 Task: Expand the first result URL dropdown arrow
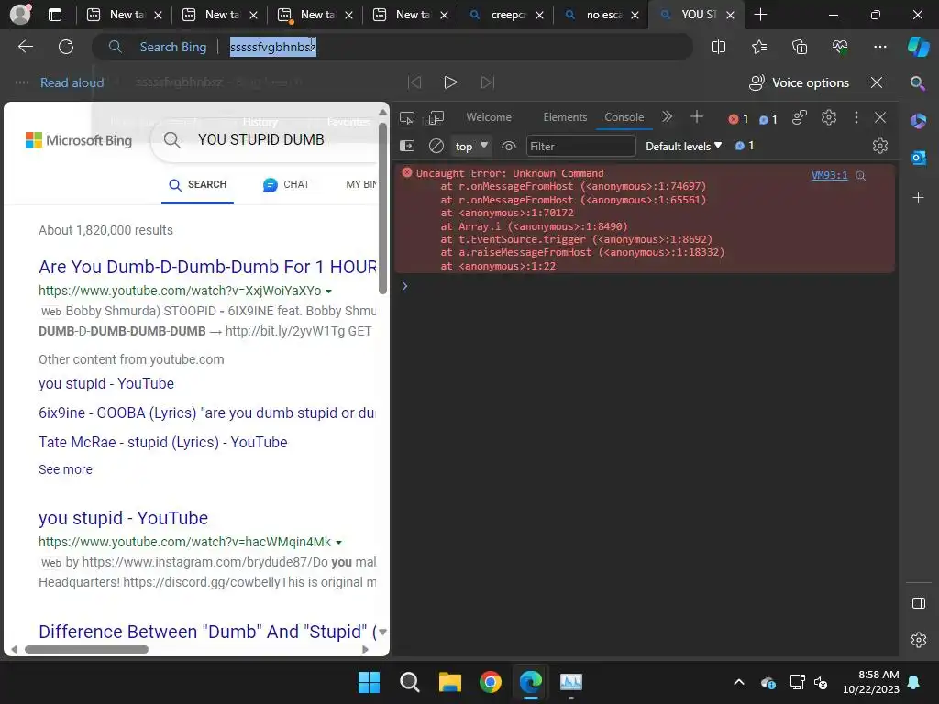point(329,291)
